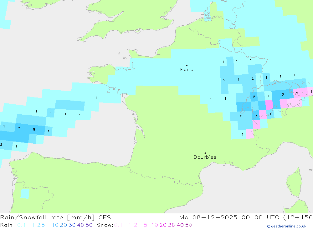Pick the Snow legend 10 value

coord(155,225)
